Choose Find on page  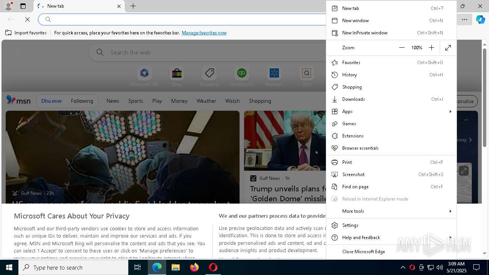(391, 186)
